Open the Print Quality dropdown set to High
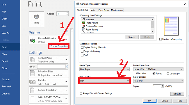 pyautogui.click(x=104, y=81)
